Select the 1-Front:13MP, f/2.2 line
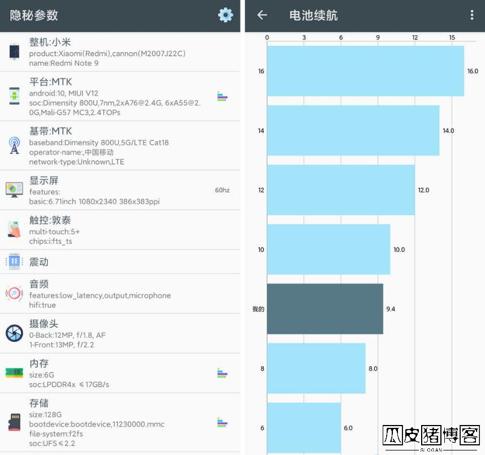This screenshot has height=455, width=485. pyautogui.click(x=62, y=345)
